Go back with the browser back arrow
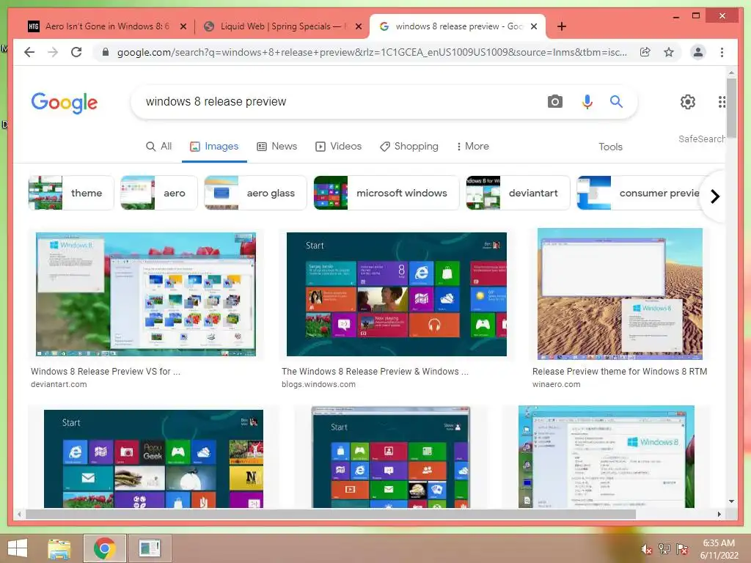This screenshot has height=563, width=751. [29, 52]
